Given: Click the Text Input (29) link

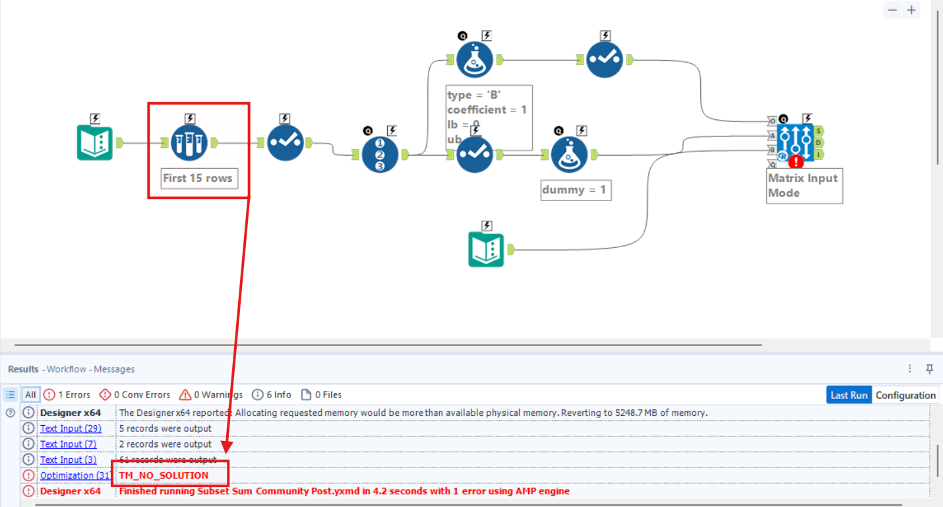Looking at the screenshot, I should (71, 428).
